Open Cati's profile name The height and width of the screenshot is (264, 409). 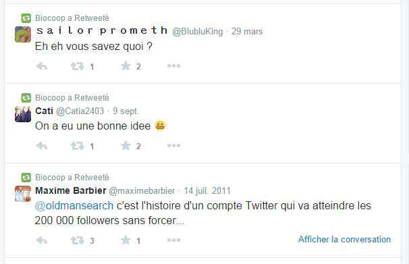(x=44, y=111)
